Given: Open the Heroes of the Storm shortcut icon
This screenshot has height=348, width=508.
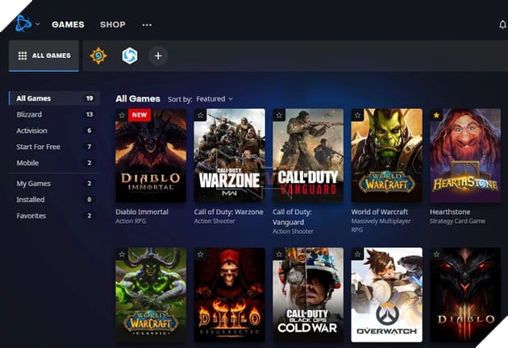Looking at the screenshot, I should pyautogui.click(x=130, y=56).
